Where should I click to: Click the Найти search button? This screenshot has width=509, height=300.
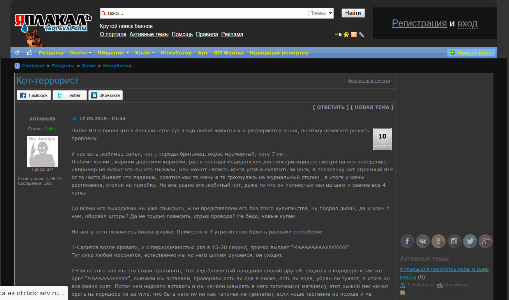pyautogui.click(x=353, y=13)
